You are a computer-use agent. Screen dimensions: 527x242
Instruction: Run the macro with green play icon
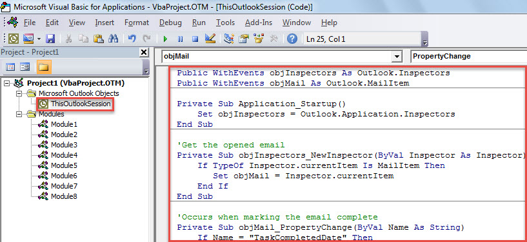tap(165, 39)
